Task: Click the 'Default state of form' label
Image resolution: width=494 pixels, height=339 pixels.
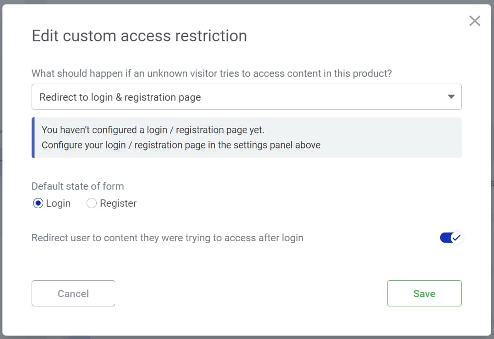Action: 78,186
